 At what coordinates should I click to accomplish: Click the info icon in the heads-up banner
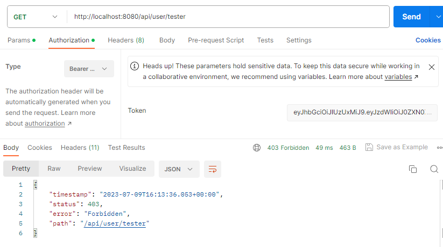pos(135,66)
